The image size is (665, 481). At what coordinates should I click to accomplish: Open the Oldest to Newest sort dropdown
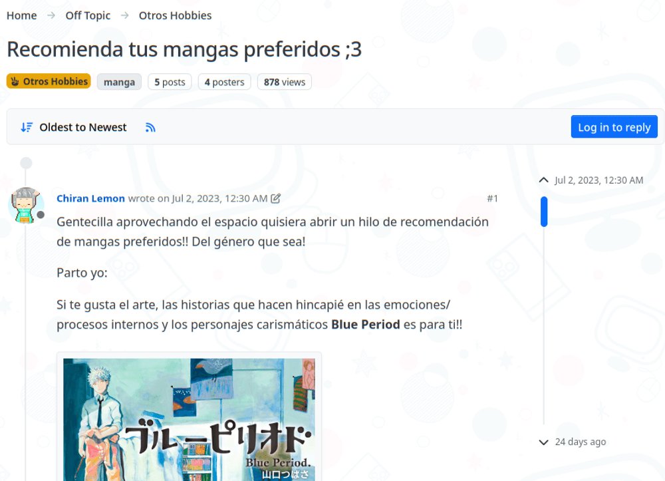[x=74, y=127]
